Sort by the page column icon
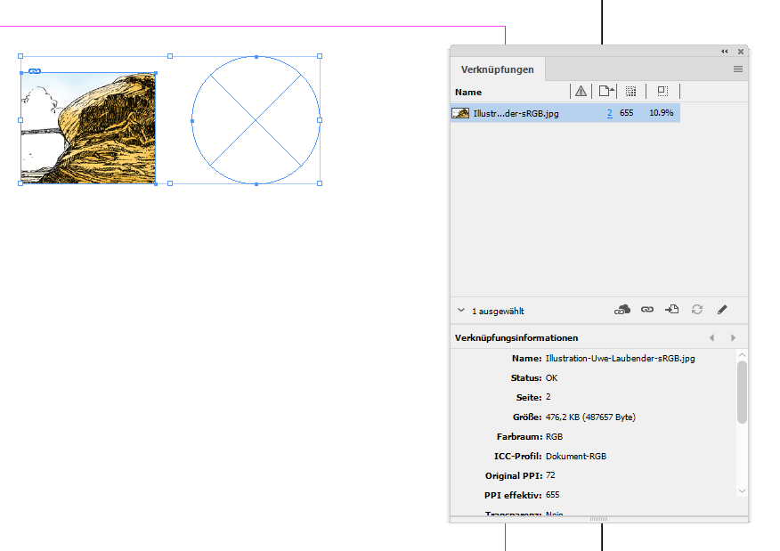The width and height of the screenshot is (780, 551). (605, 91)
